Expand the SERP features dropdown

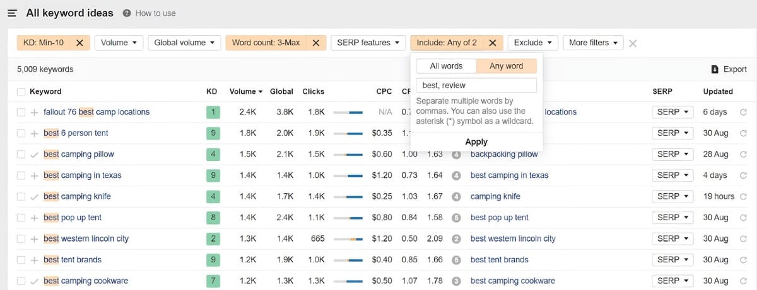[x=368, y=43]
